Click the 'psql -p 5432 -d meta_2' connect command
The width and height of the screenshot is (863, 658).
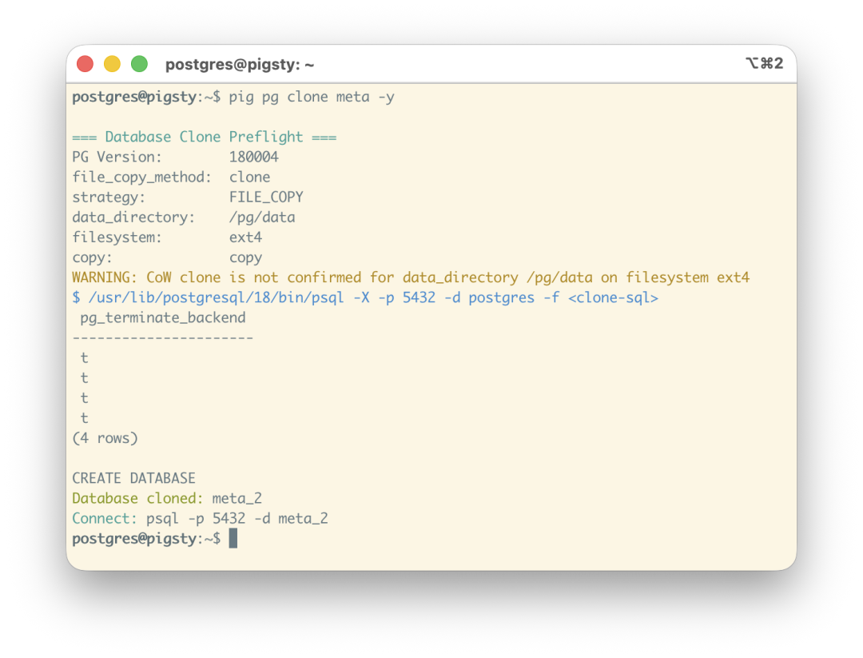[237, 519]
